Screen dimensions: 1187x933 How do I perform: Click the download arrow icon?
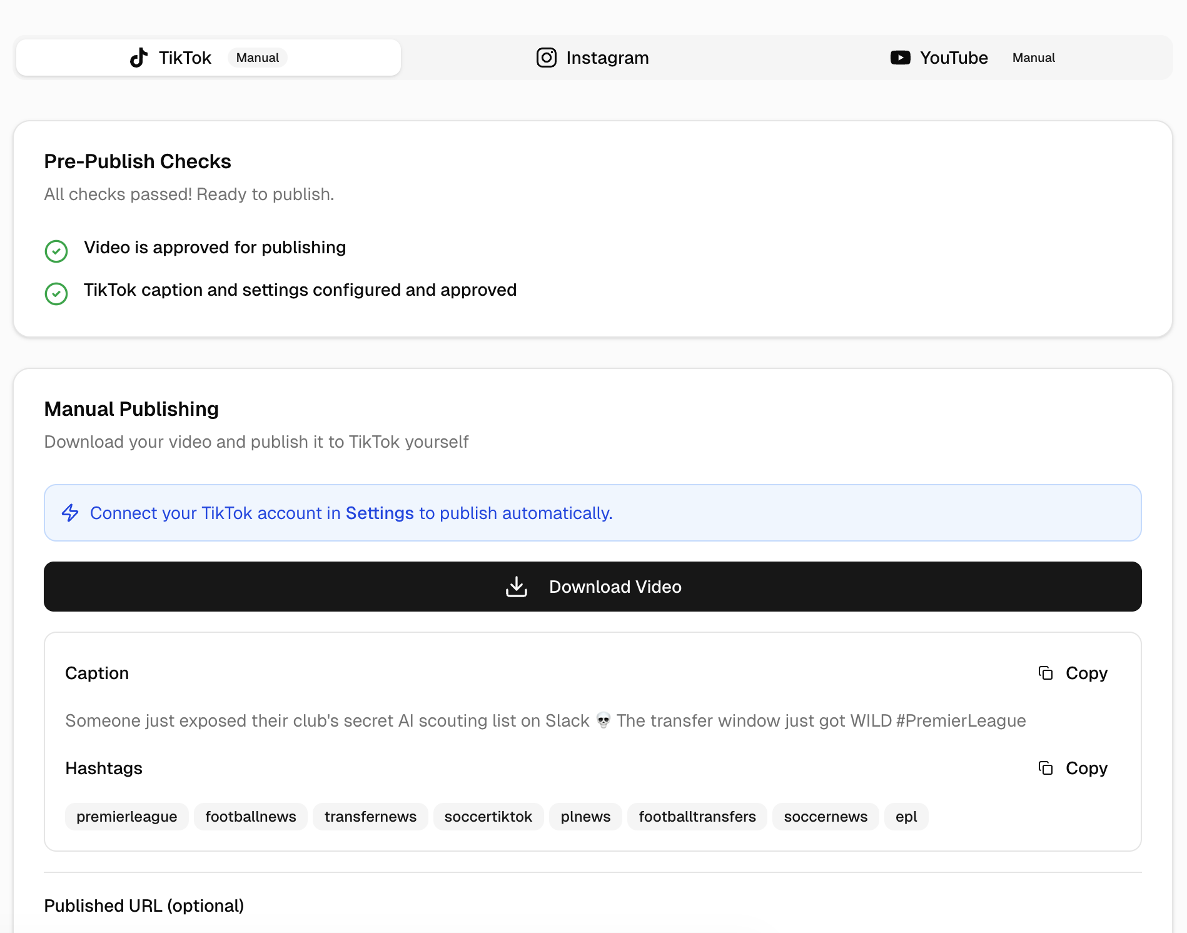pyautogui.click(x=517, y=587)
